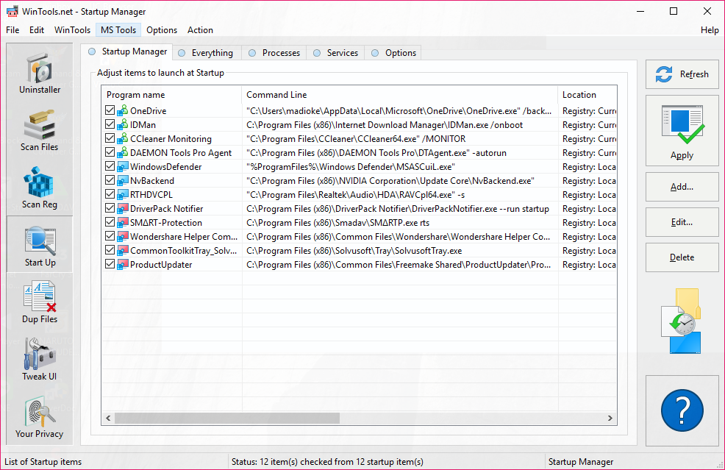Open the Your Privacy tool
The height and width of the screenshot is (470, 725).
40,417
